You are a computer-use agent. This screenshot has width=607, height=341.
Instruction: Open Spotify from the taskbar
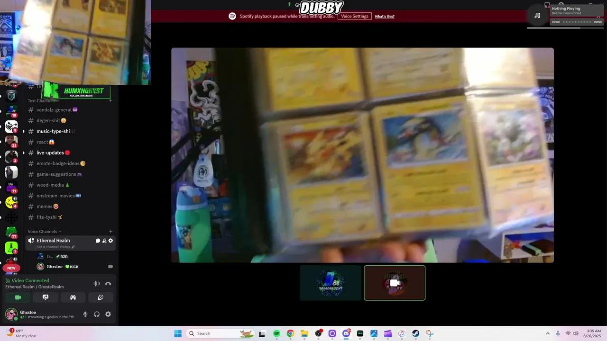click(x=276, y=333)
